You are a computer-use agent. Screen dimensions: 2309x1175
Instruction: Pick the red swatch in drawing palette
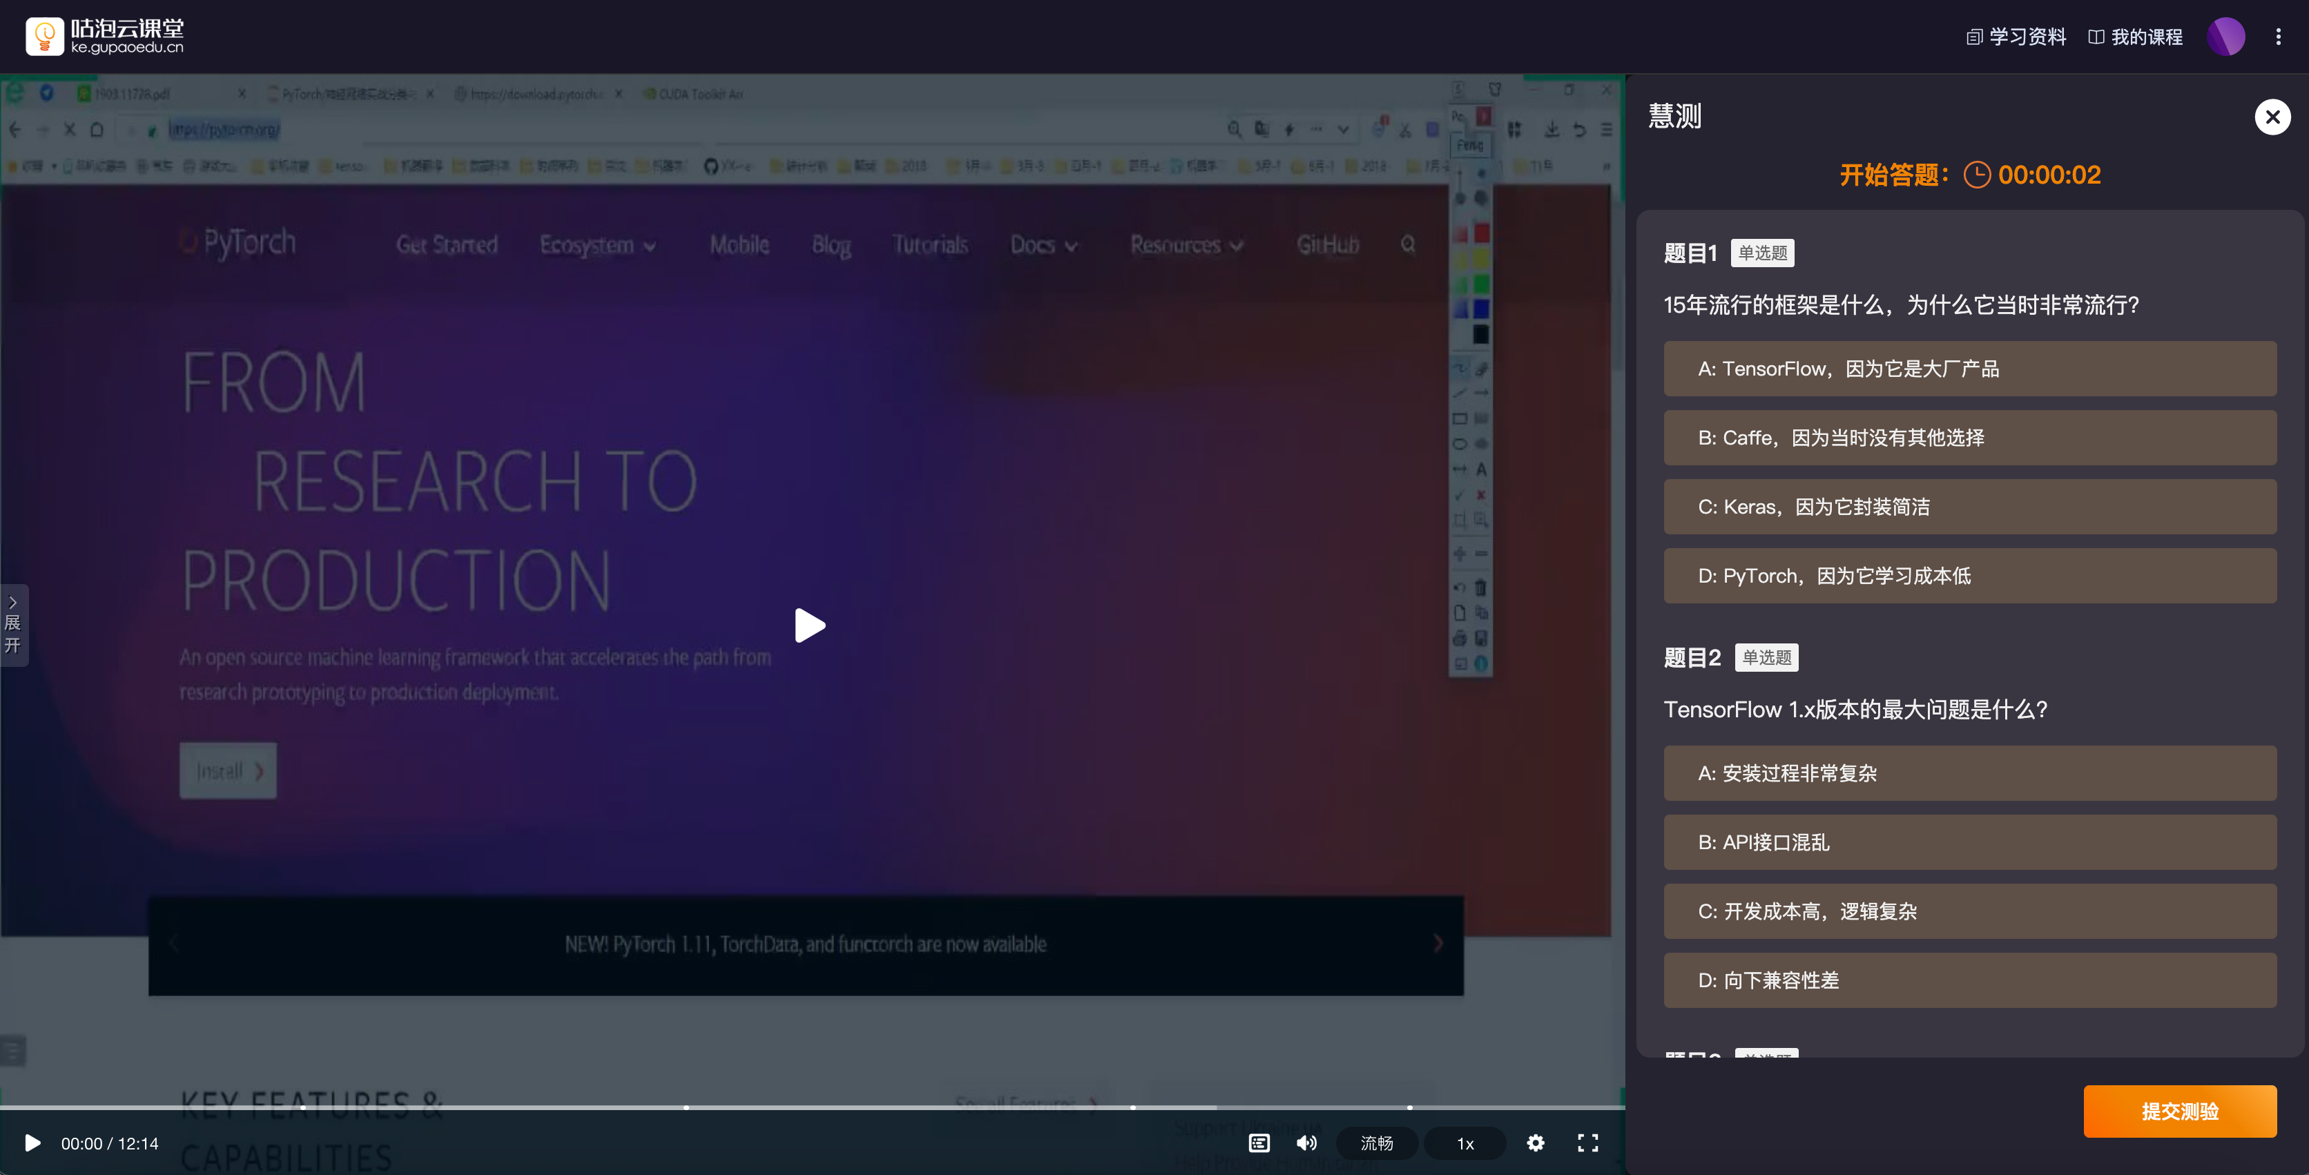[1481, 233]
